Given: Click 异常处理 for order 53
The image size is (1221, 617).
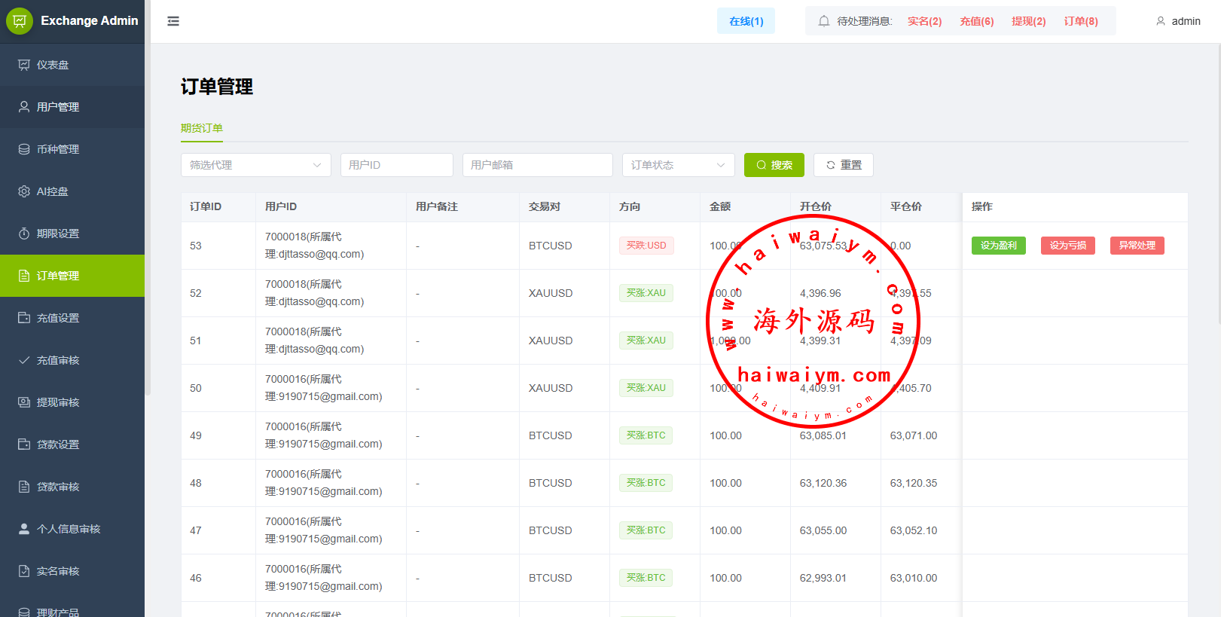Looking at the screenshot, I should 1137,246.
